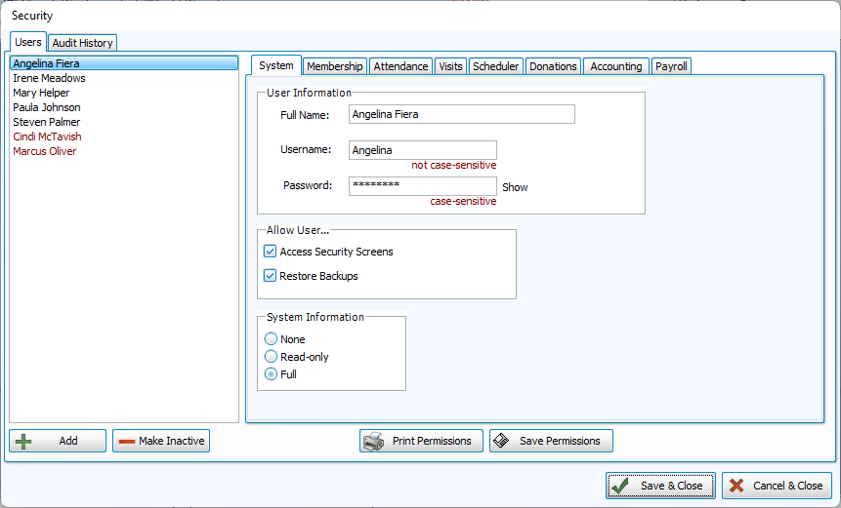Click the red X Cancel & Close icon
This screenshot has width=841, height=508.
(x=736, y=486)
